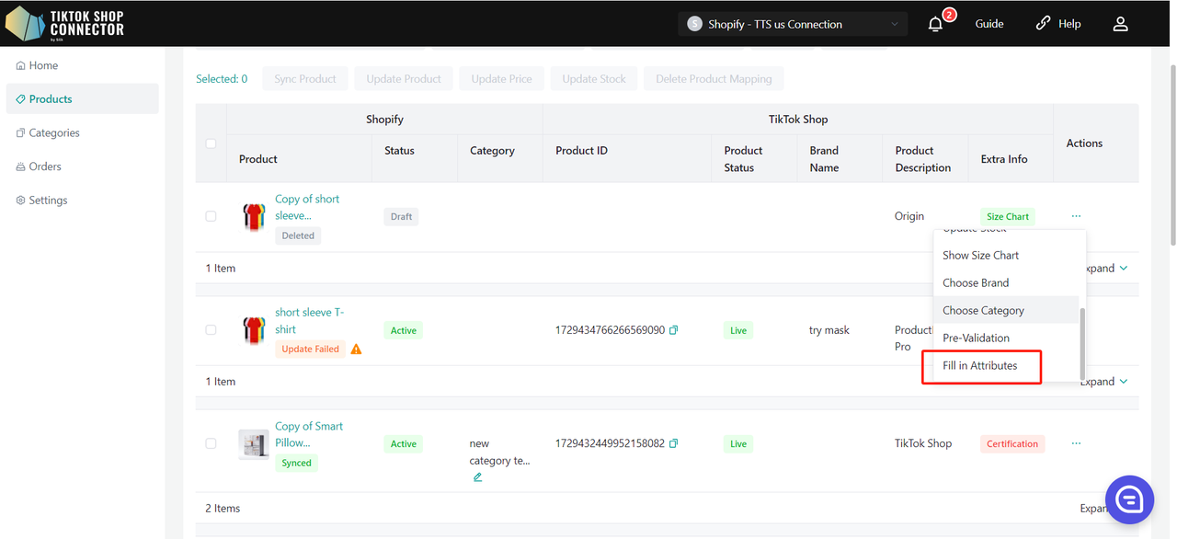This screenshot has height=539, width=1177.
Task: Check the Copy of Smart Pillow row
Action: coord(211,443)
